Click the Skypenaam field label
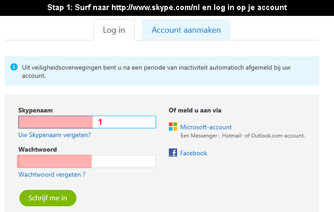Image resolution: width=334 pixels, height=212 pixels. [36, 110]
